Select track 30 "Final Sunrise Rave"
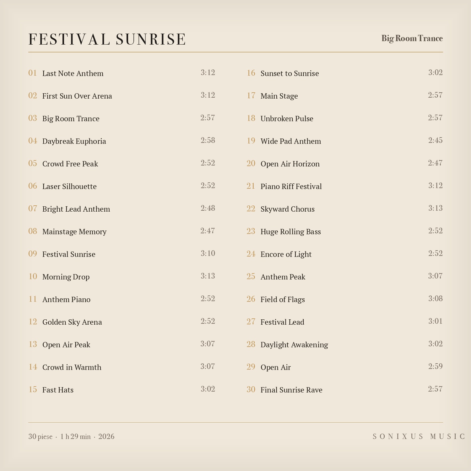Image resolution: width=471 pixels, height=471 pixels. click(345, 390)
